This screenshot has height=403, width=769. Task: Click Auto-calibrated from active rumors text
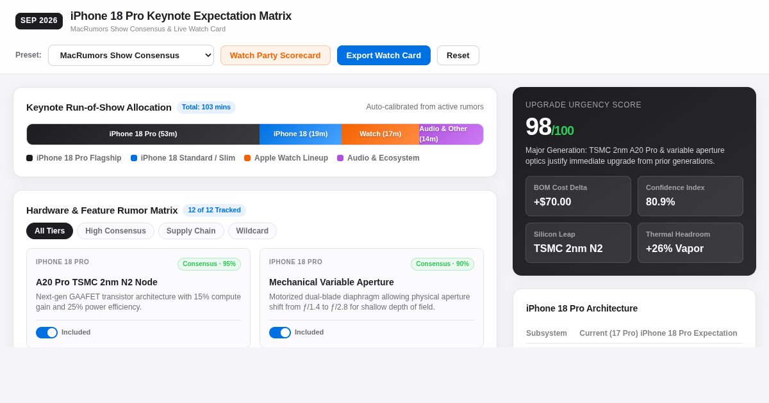click(425, 107)
